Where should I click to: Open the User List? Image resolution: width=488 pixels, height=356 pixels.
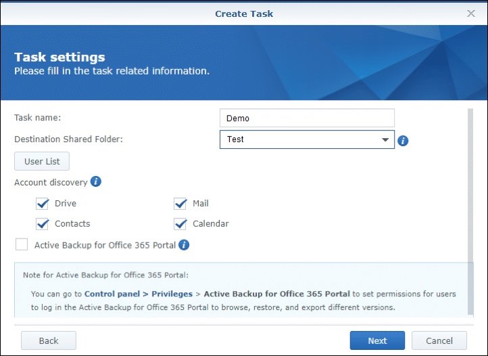coord(42,162)
